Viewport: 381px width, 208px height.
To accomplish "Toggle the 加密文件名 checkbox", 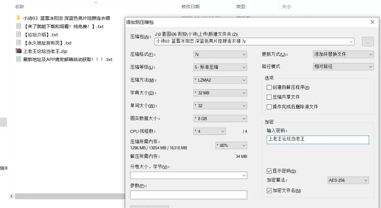I will tap(270, 190).
